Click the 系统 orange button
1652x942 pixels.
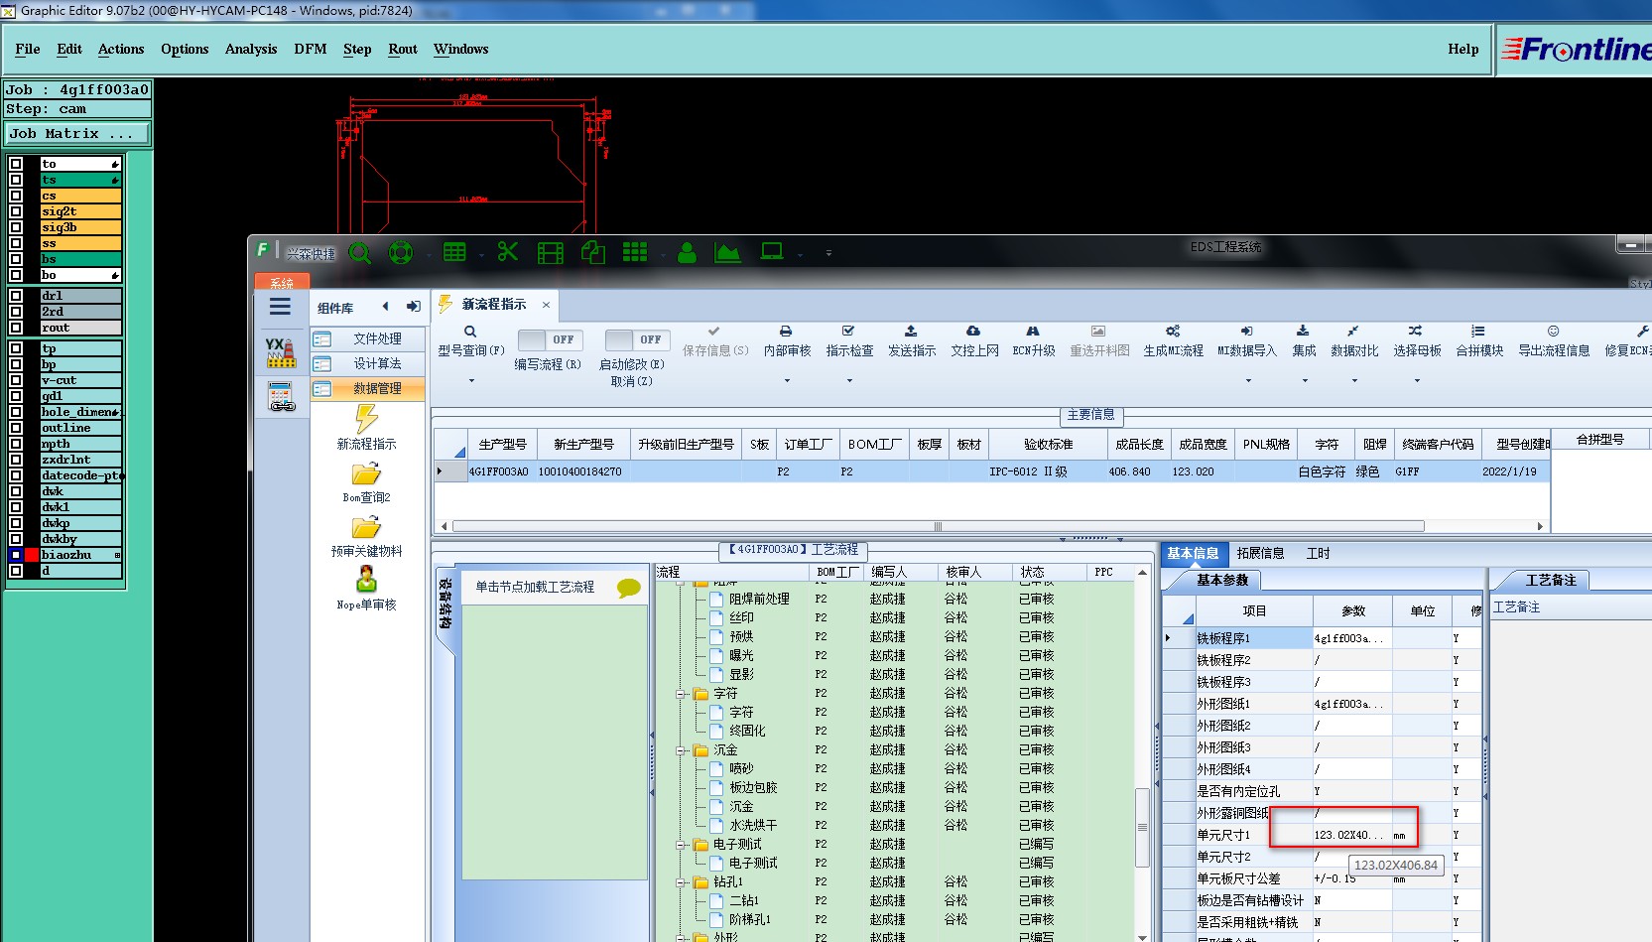coord(282,282)
